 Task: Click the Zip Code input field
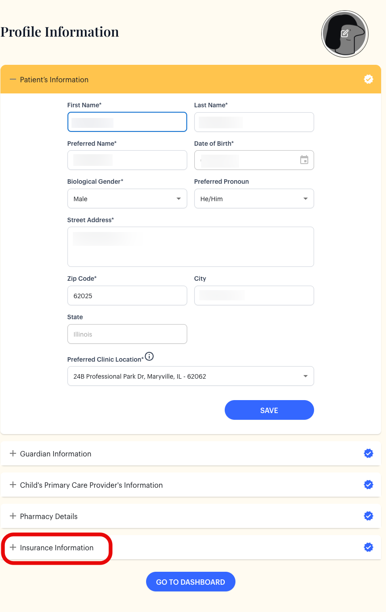tap(127, 296)
